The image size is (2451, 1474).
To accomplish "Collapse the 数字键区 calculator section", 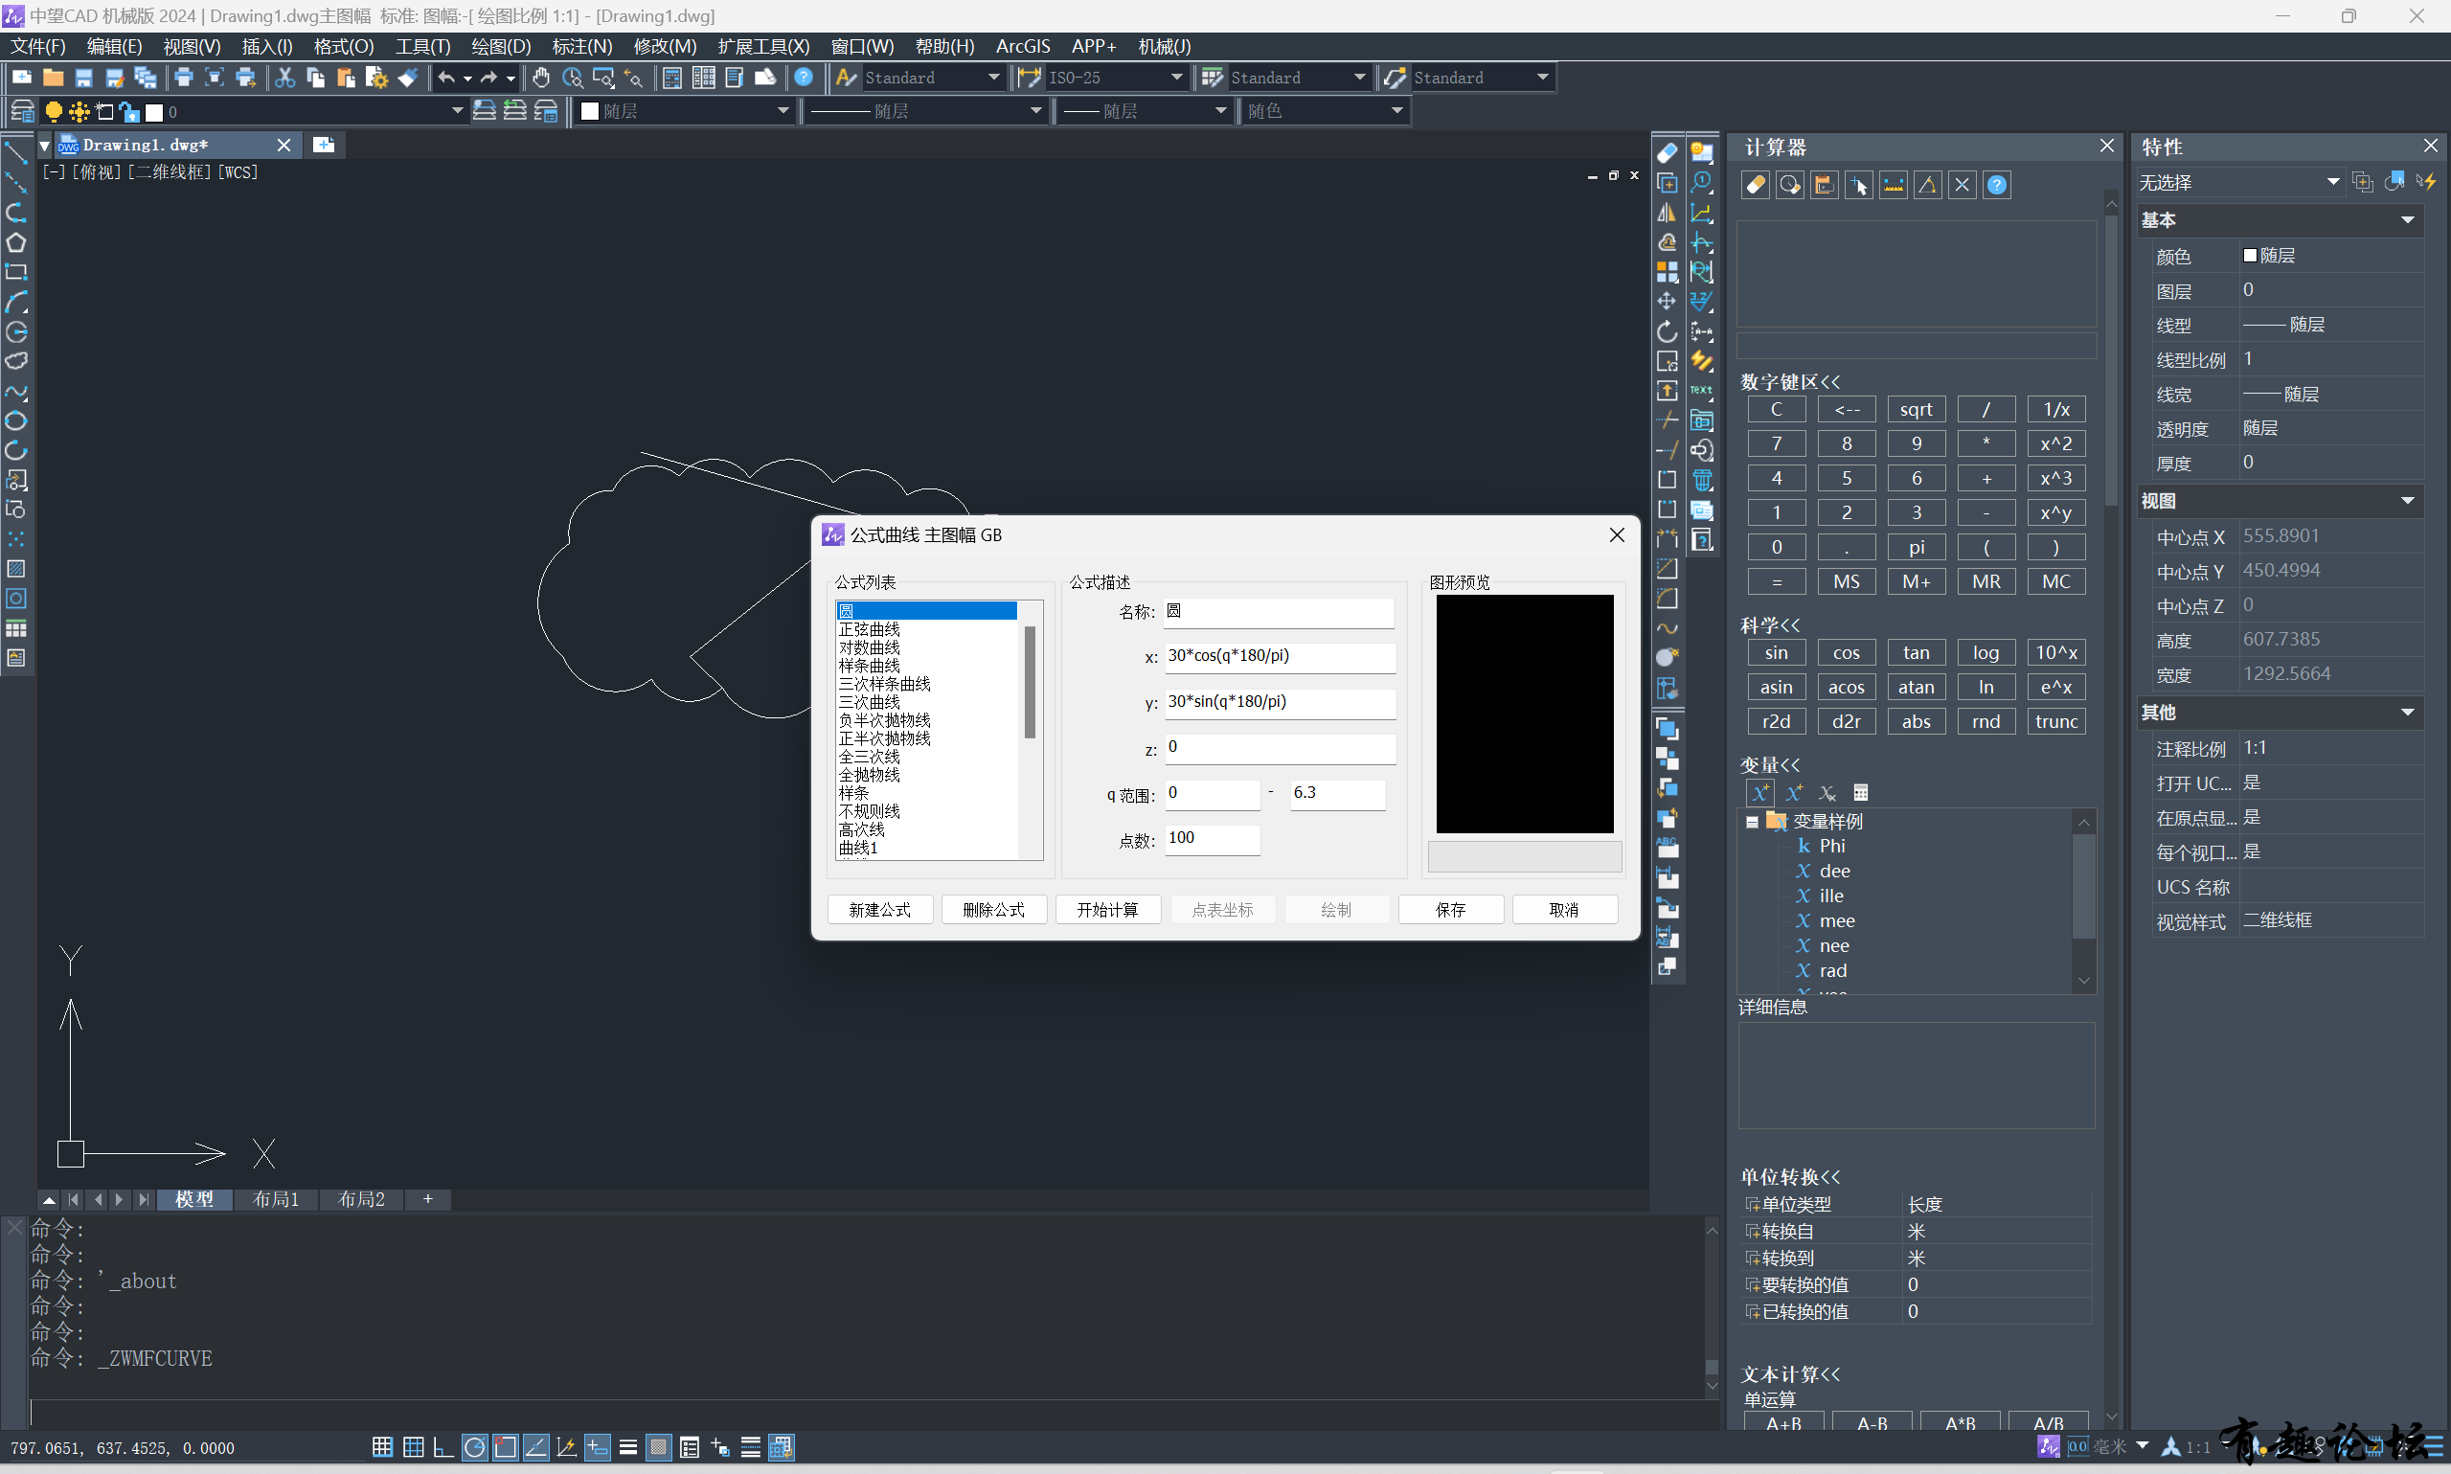I will [x=1789, y=382].
